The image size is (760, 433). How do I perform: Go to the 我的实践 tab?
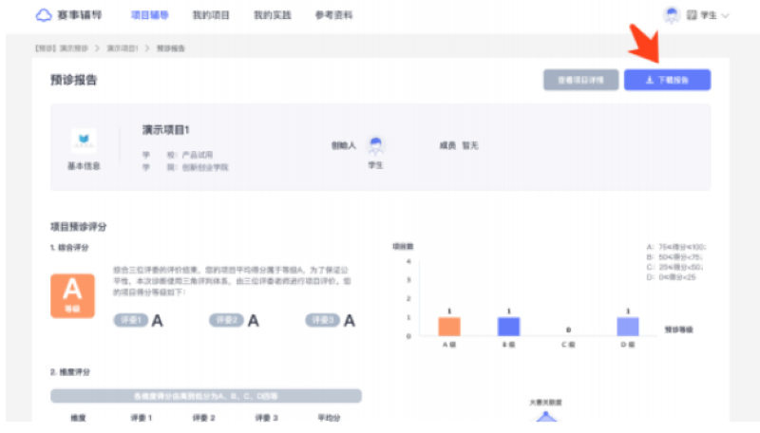click(273, 15)
